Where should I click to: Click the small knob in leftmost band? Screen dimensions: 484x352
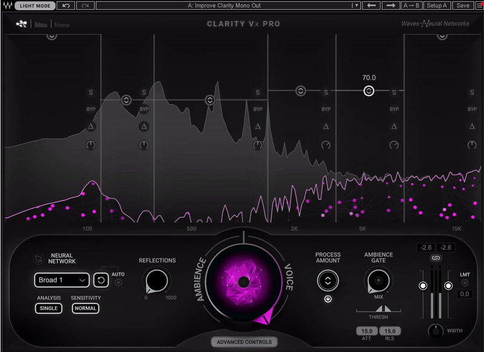click(91, 145)
